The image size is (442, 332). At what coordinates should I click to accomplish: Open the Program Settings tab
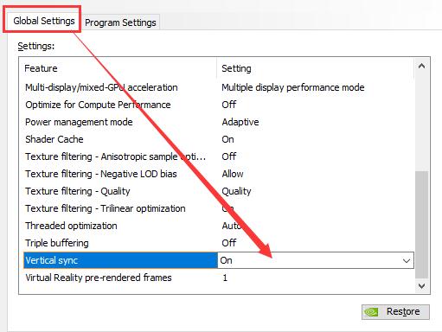tap(120, 22)
